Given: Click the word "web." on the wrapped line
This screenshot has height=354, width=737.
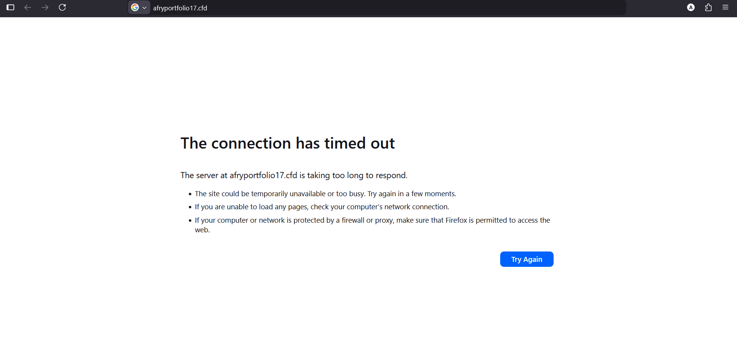Looking at the screenshot, I should (202, 230).
